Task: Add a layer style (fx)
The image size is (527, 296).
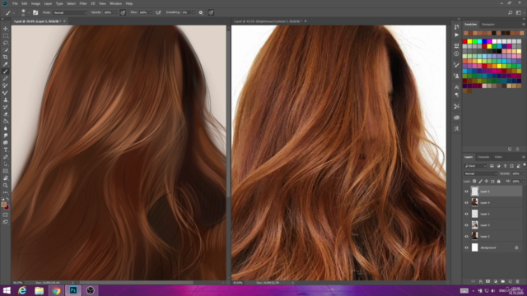Action: point(481,281)
